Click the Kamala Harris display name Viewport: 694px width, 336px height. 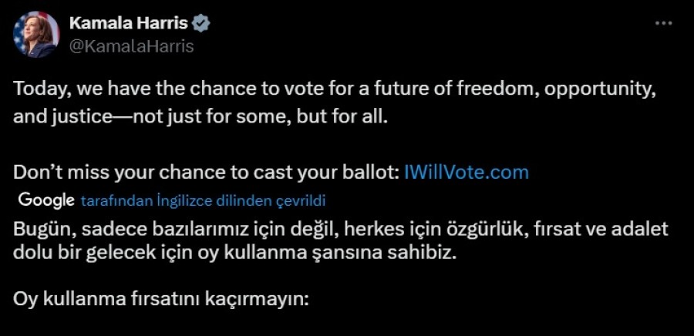[129, 25]
